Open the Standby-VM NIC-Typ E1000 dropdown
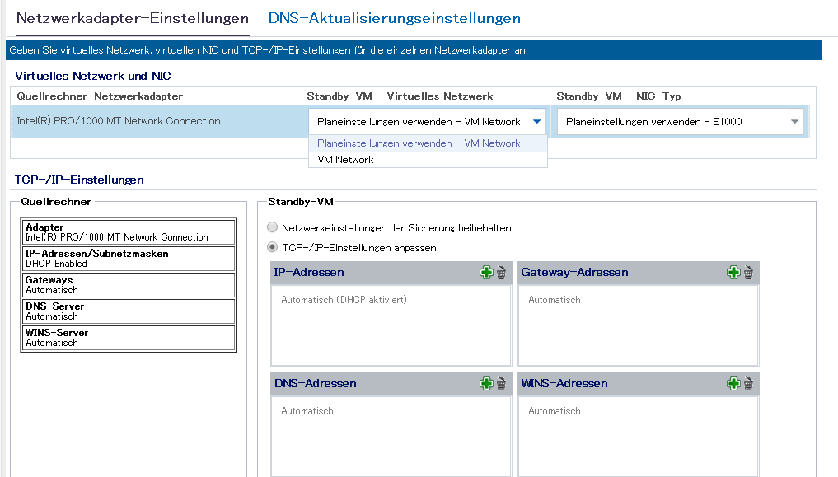 [x=794, y=122]
